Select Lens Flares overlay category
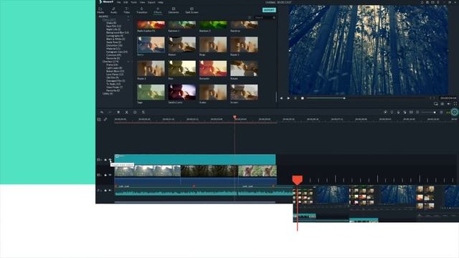 coord(115,75)
